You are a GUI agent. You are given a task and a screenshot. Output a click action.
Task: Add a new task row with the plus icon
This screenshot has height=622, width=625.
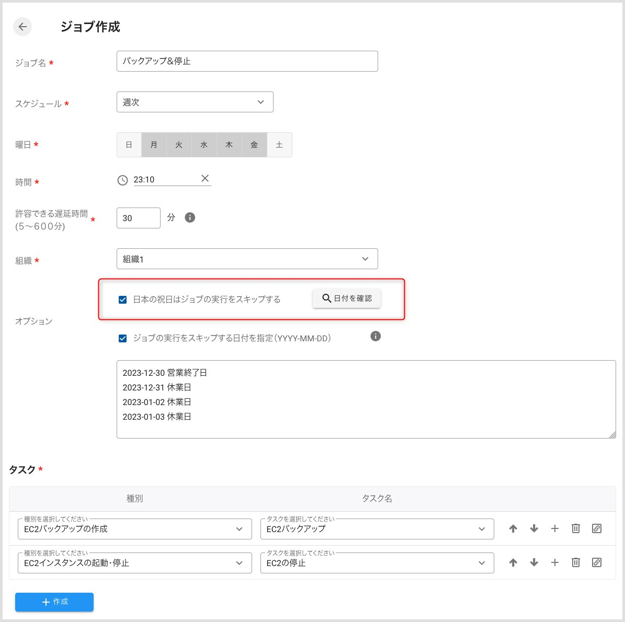click(x=554, y=528)
